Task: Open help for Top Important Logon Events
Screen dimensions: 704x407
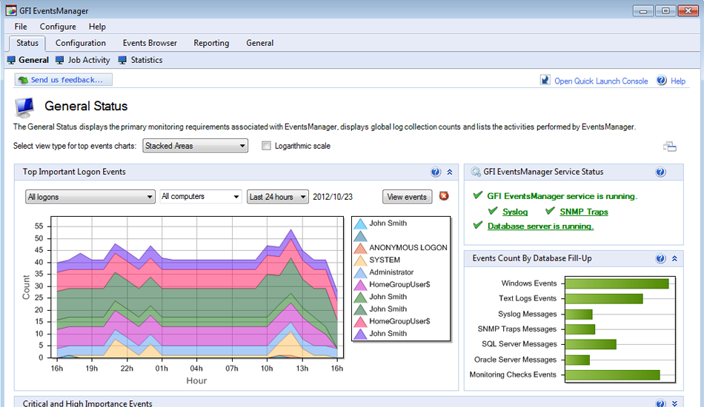Action: 436,172
